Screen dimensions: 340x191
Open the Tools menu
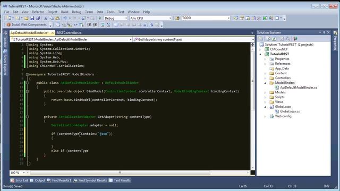[x=110, y=12]
